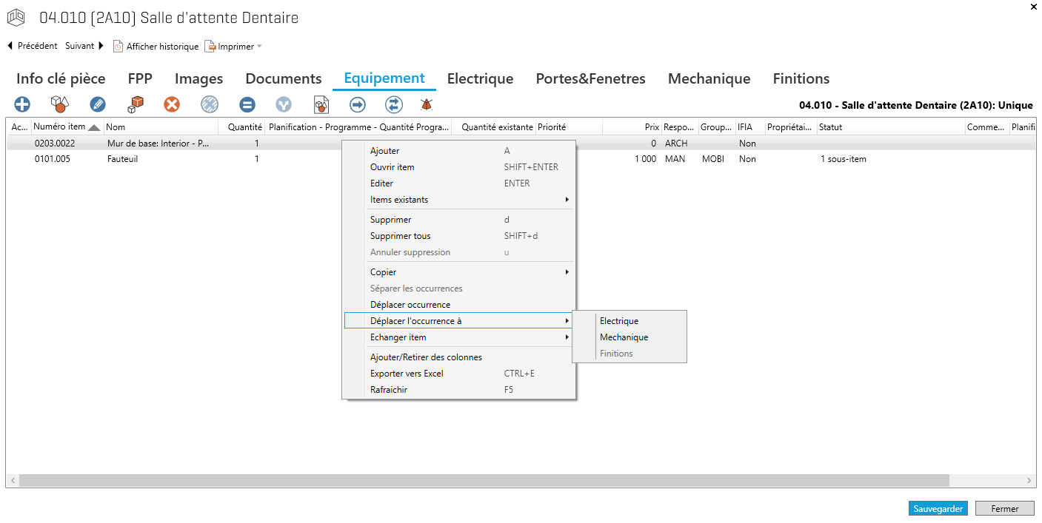This screenshot has width=1042, height=523.
Task: Click the blue right arrow move icon
Action: (358, 104)
